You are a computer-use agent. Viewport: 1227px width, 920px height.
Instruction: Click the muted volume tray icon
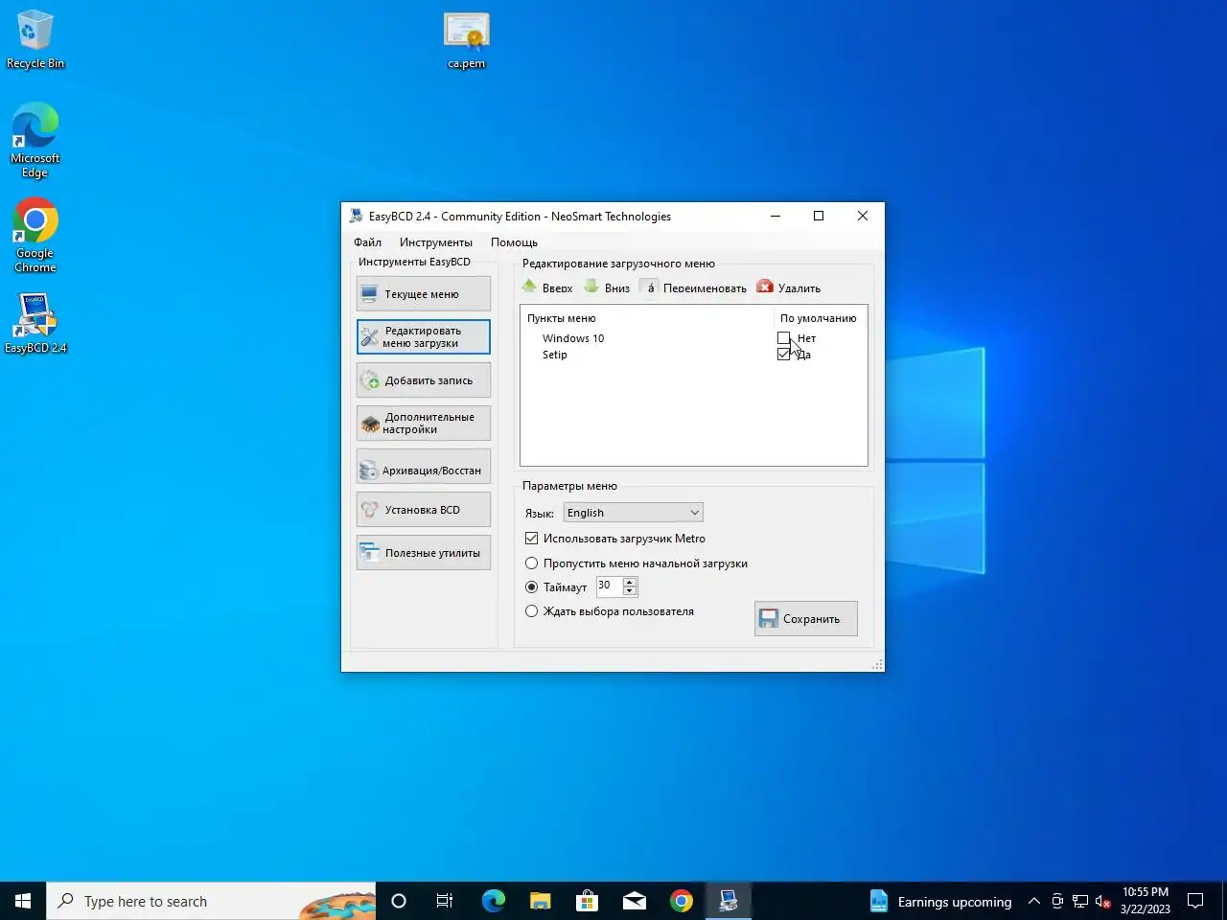pyautogui.click(x=1103, y=901)
